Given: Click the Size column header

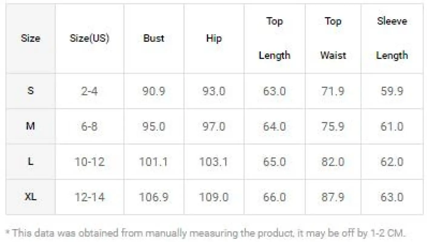Looking at the screenshot, I should (30, 38).
